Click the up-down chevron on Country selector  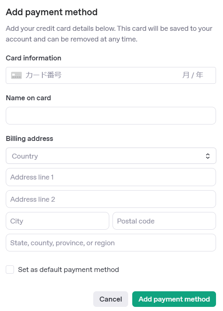click(207, 156)
